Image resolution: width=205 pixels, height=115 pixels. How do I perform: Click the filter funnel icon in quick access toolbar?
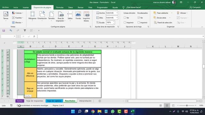click(x=25, y=31)
